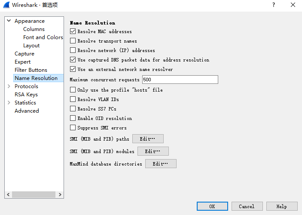Toggle Resolve MAC addresses checkbox
Viewport: 302px width, 215px height.
[x=73, y=31]
